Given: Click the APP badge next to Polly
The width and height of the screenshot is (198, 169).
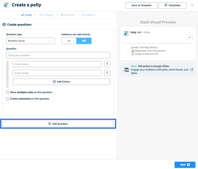Looking at the screenshot, I should point(139,32).
